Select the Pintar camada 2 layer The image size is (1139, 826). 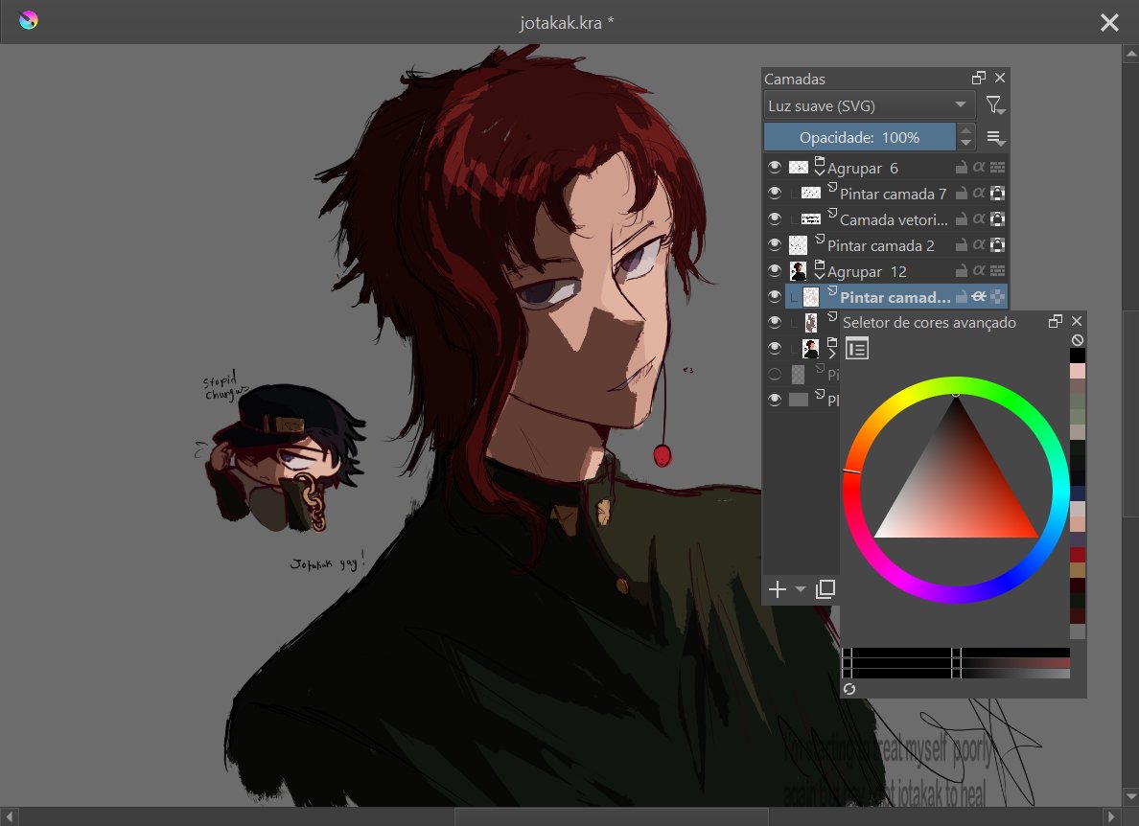click(880, 245)
